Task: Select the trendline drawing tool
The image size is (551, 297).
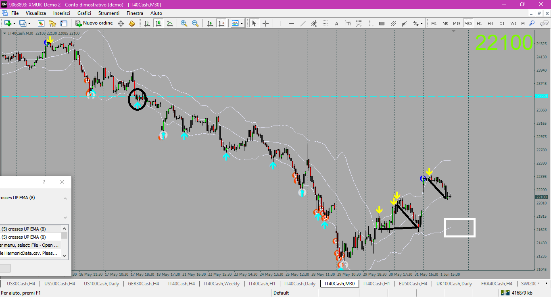Action: (303, 23)
